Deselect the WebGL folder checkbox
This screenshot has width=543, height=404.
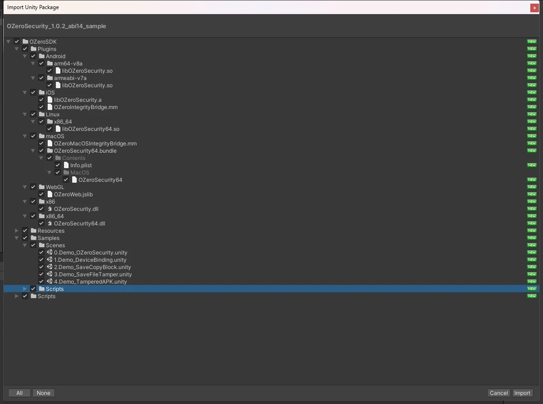(33, 187)
